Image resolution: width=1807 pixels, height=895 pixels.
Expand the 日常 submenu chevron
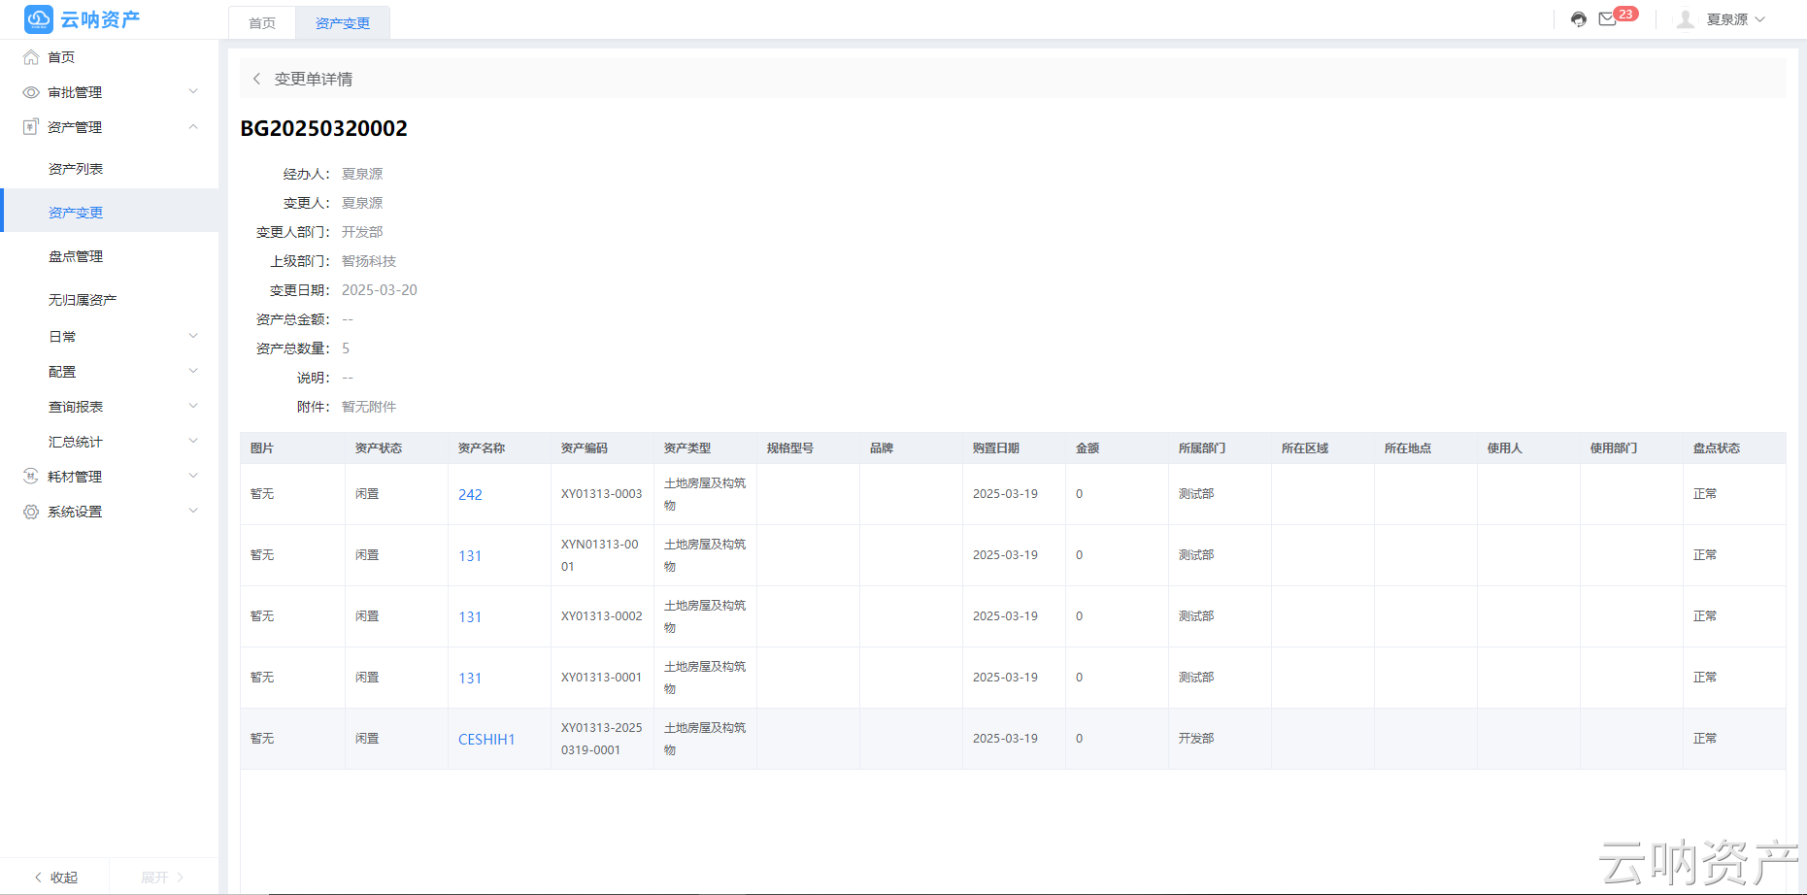coord(193,337)
